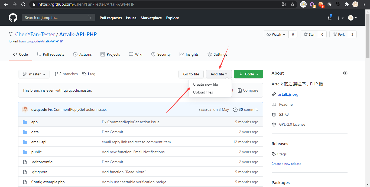370x187 pixels.
Task: Click Go to file button
Action: [191, 74]
